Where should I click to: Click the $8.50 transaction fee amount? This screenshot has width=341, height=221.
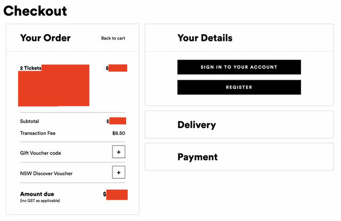coord(118,133)
